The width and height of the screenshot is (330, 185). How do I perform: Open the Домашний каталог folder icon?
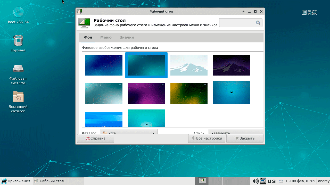tap(18, 97)
